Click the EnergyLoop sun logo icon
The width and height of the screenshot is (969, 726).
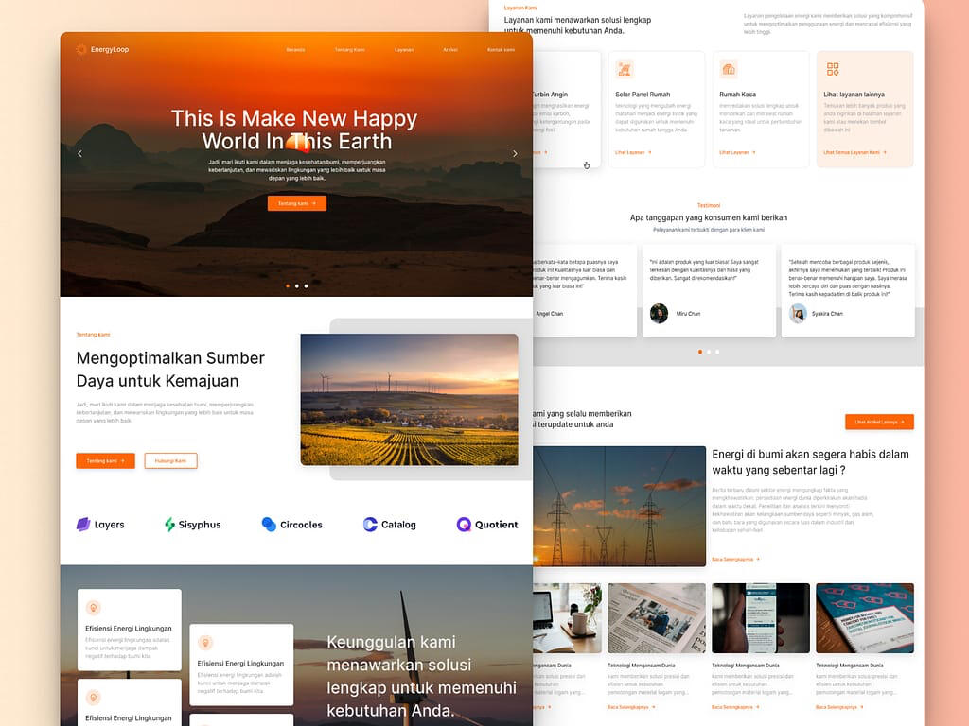click(81, 49)
